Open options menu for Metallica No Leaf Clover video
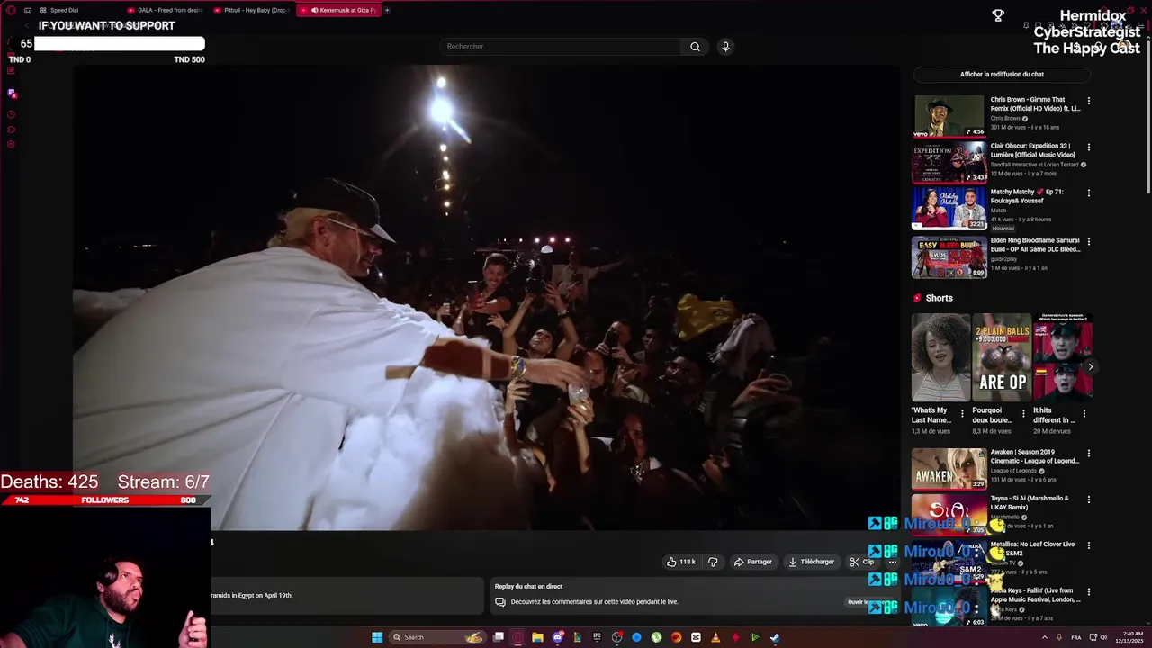 tap(1089, 545)
